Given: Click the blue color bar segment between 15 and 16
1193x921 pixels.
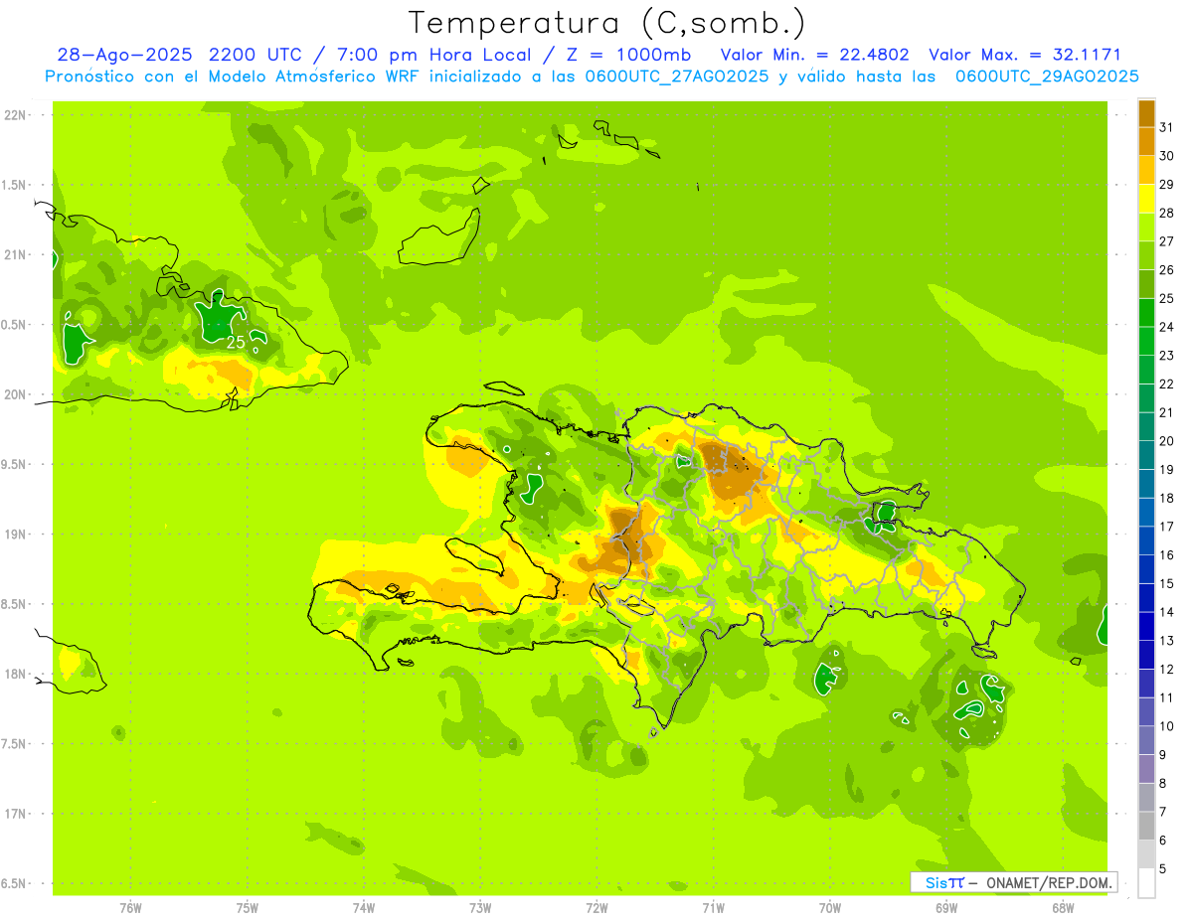Looking at the screenshot, I should (1146, 568).
